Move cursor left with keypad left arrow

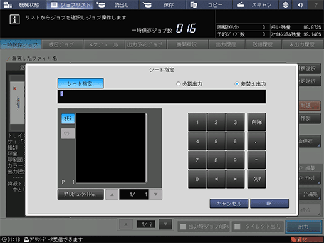click(216, 179)
